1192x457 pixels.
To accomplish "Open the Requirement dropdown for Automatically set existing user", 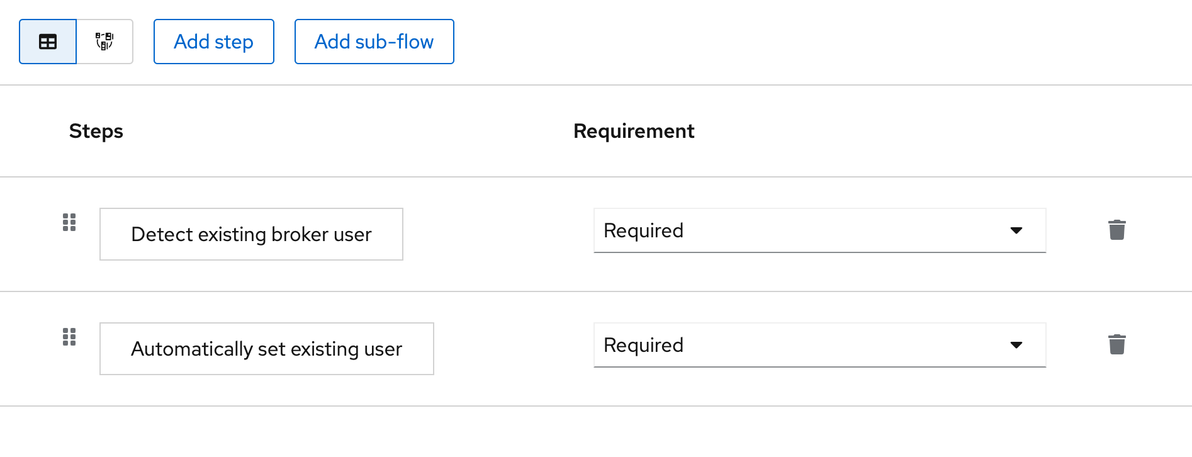I will pyautogui.click(x=819, y=345).
